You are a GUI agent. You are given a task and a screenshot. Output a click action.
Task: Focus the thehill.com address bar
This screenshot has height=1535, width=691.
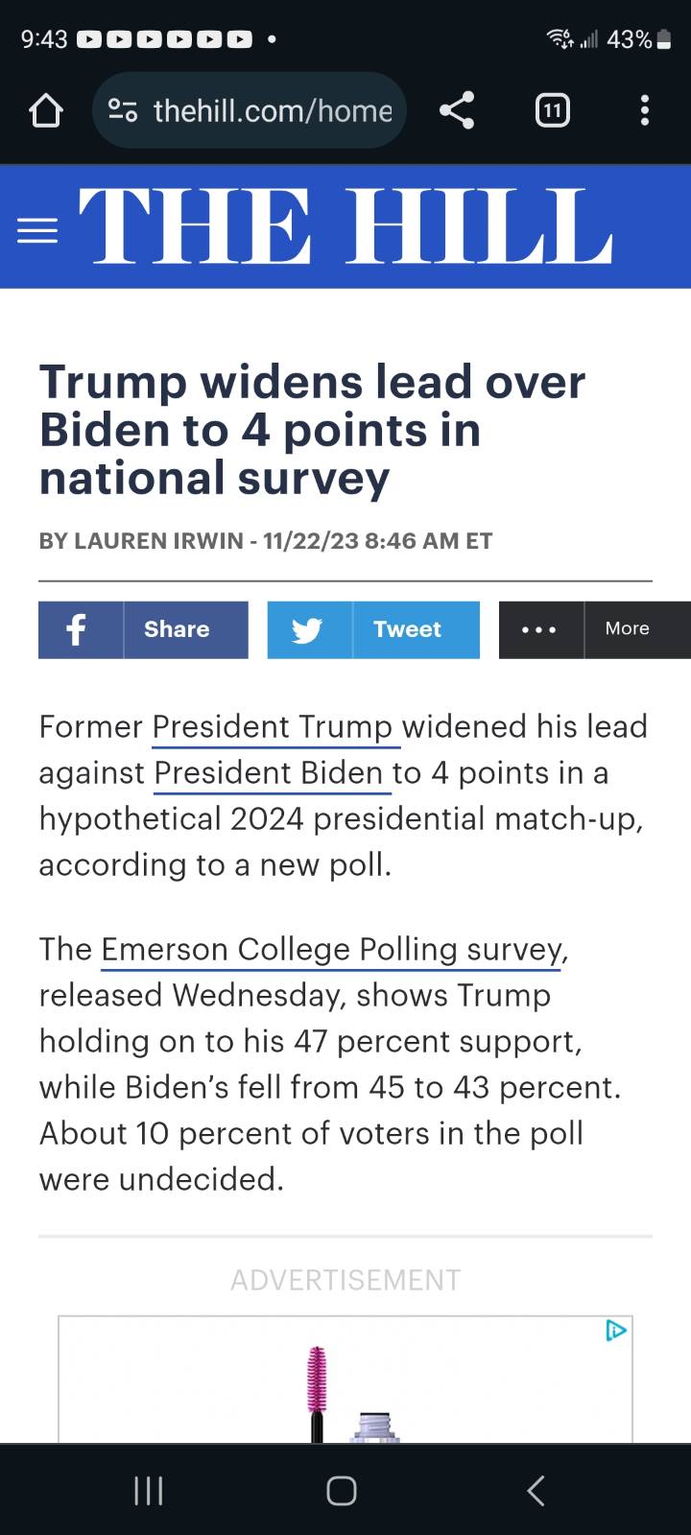click(x=273, y=111)
